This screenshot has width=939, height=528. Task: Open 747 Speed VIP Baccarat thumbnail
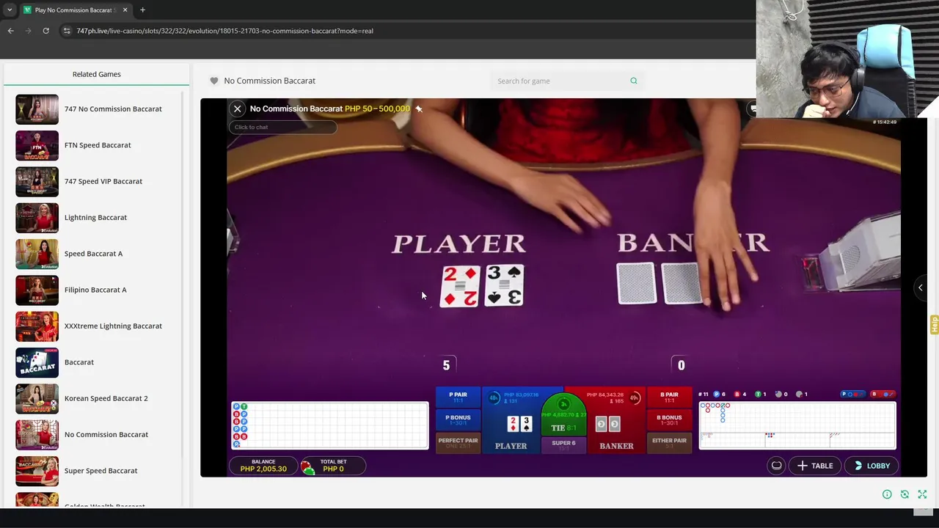pos(37,181)
